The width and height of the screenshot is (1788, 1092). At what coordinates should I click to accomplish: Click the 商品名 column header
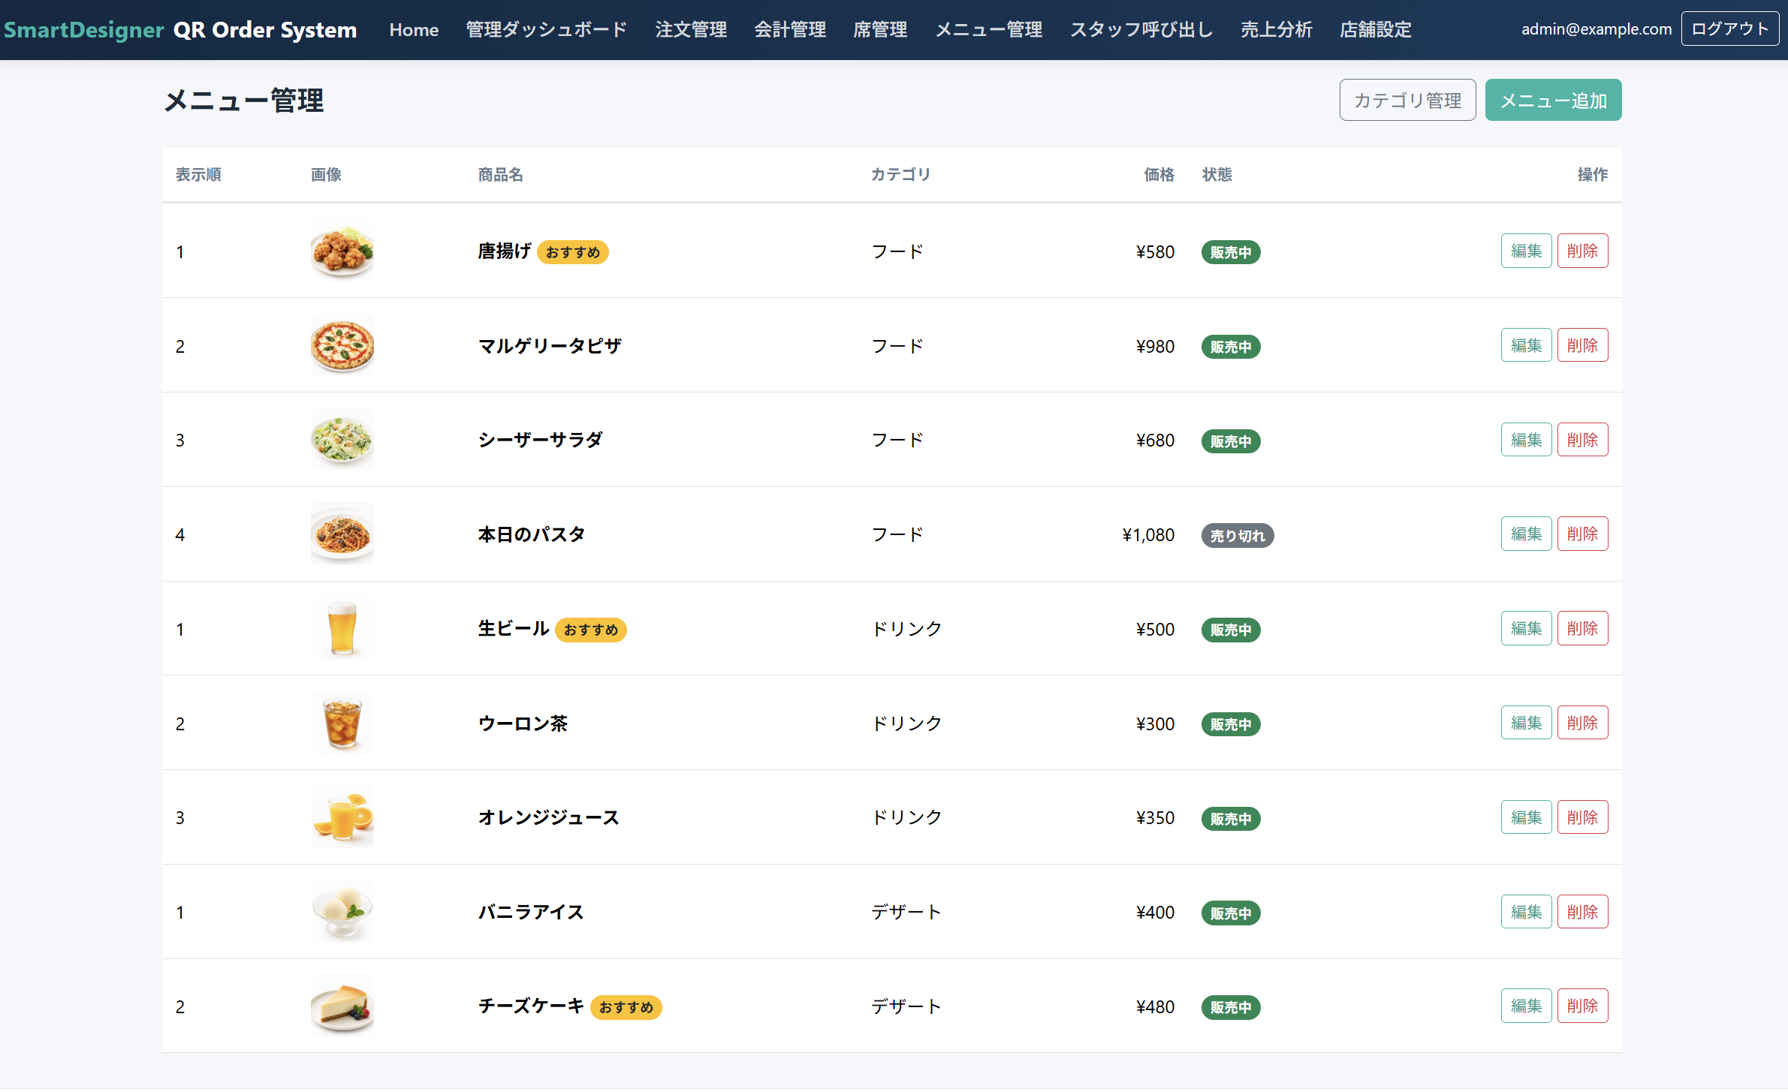(x=501, y=174)
